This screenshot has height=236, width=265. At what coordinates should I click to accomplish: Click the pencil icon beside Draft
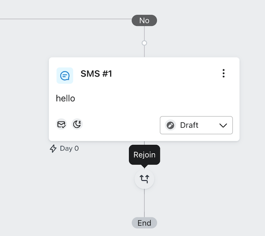[170, 125]
